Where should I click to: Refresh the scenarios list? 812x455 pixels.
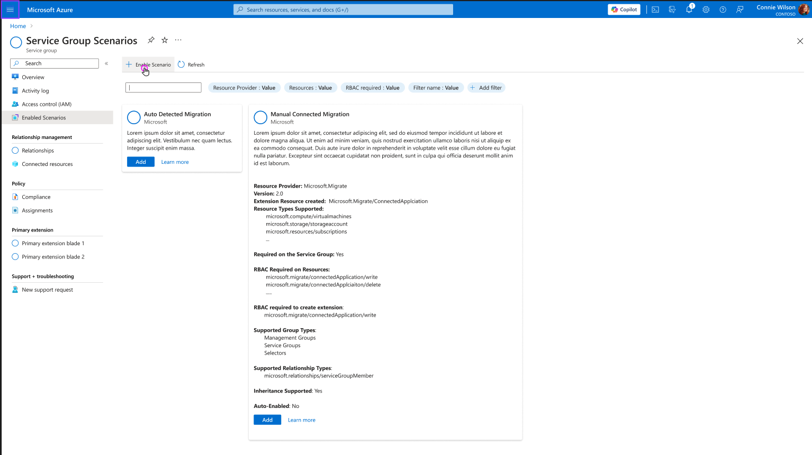pyautogui.click(x=191, y=64)
